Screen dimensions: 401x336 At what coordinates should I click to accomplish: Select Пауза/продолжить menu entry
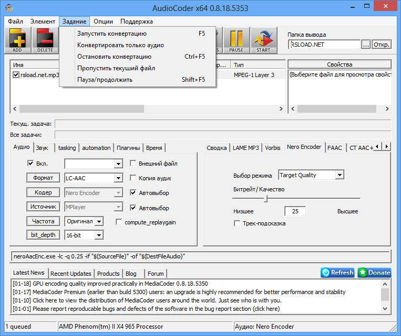pyautogui.click(x=138, y=80)
